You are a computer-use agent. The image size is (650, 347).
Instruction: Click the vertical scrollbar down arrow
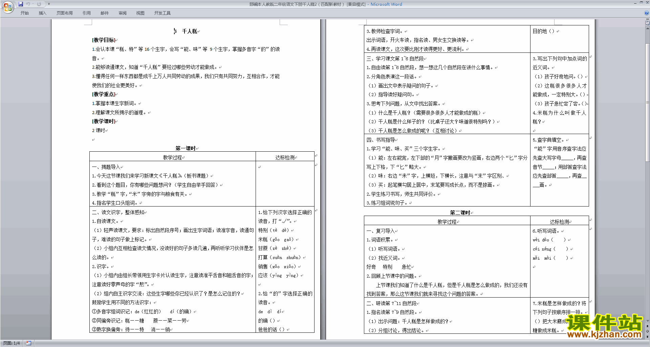point(648,321)
